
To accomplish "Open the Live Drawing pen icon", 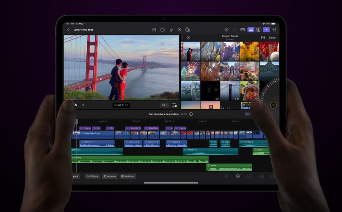I will coord(179,30).
